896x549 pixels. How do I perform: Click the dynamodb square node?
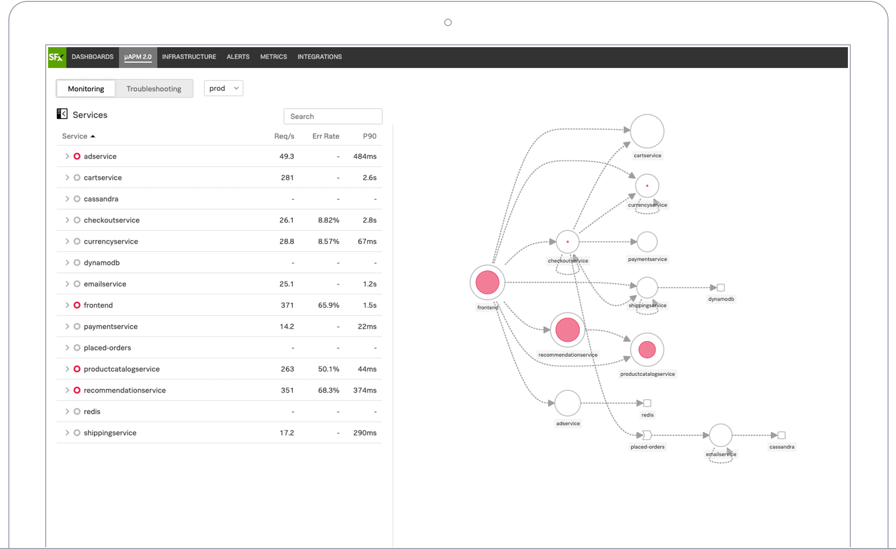click(x=721, y=288)
